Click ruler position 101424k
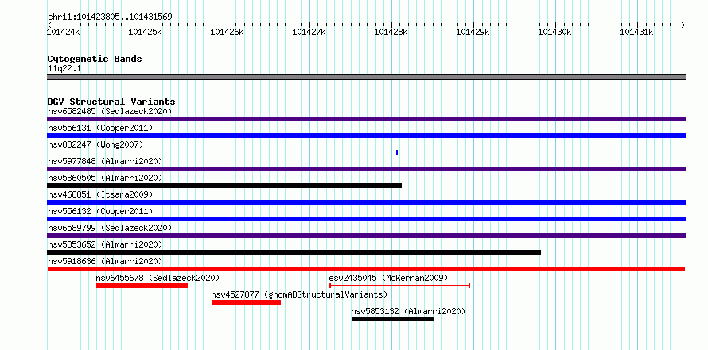The image size is (708, 350). (64, 32)
